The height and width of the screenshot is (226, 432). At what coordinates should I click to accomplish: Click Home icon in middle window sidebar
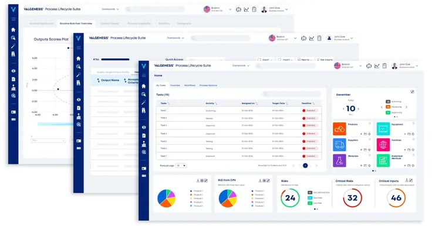coord(79,59)
